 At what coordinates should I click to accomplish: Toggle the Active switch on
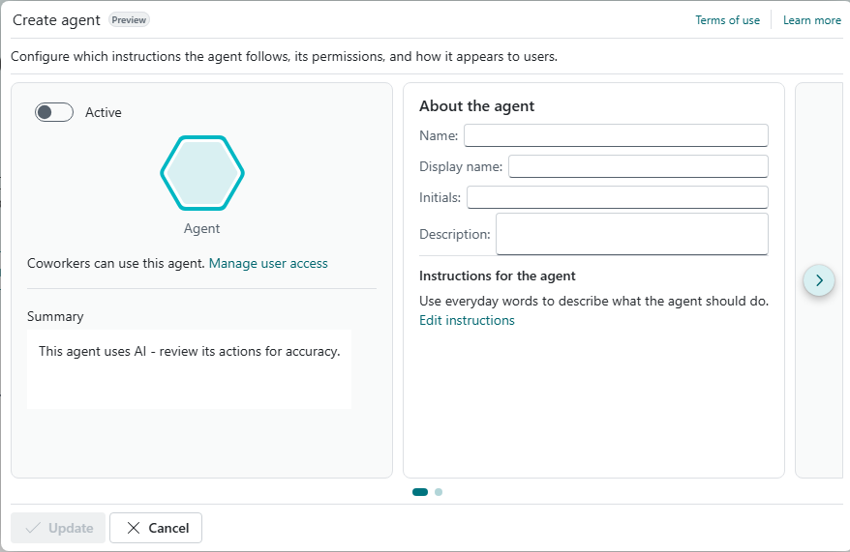(x=54, y=112)
